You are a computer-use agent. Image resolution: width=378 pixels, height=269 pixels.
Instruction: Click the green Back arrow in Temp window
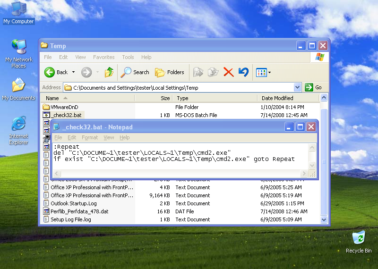coord(50,72)
